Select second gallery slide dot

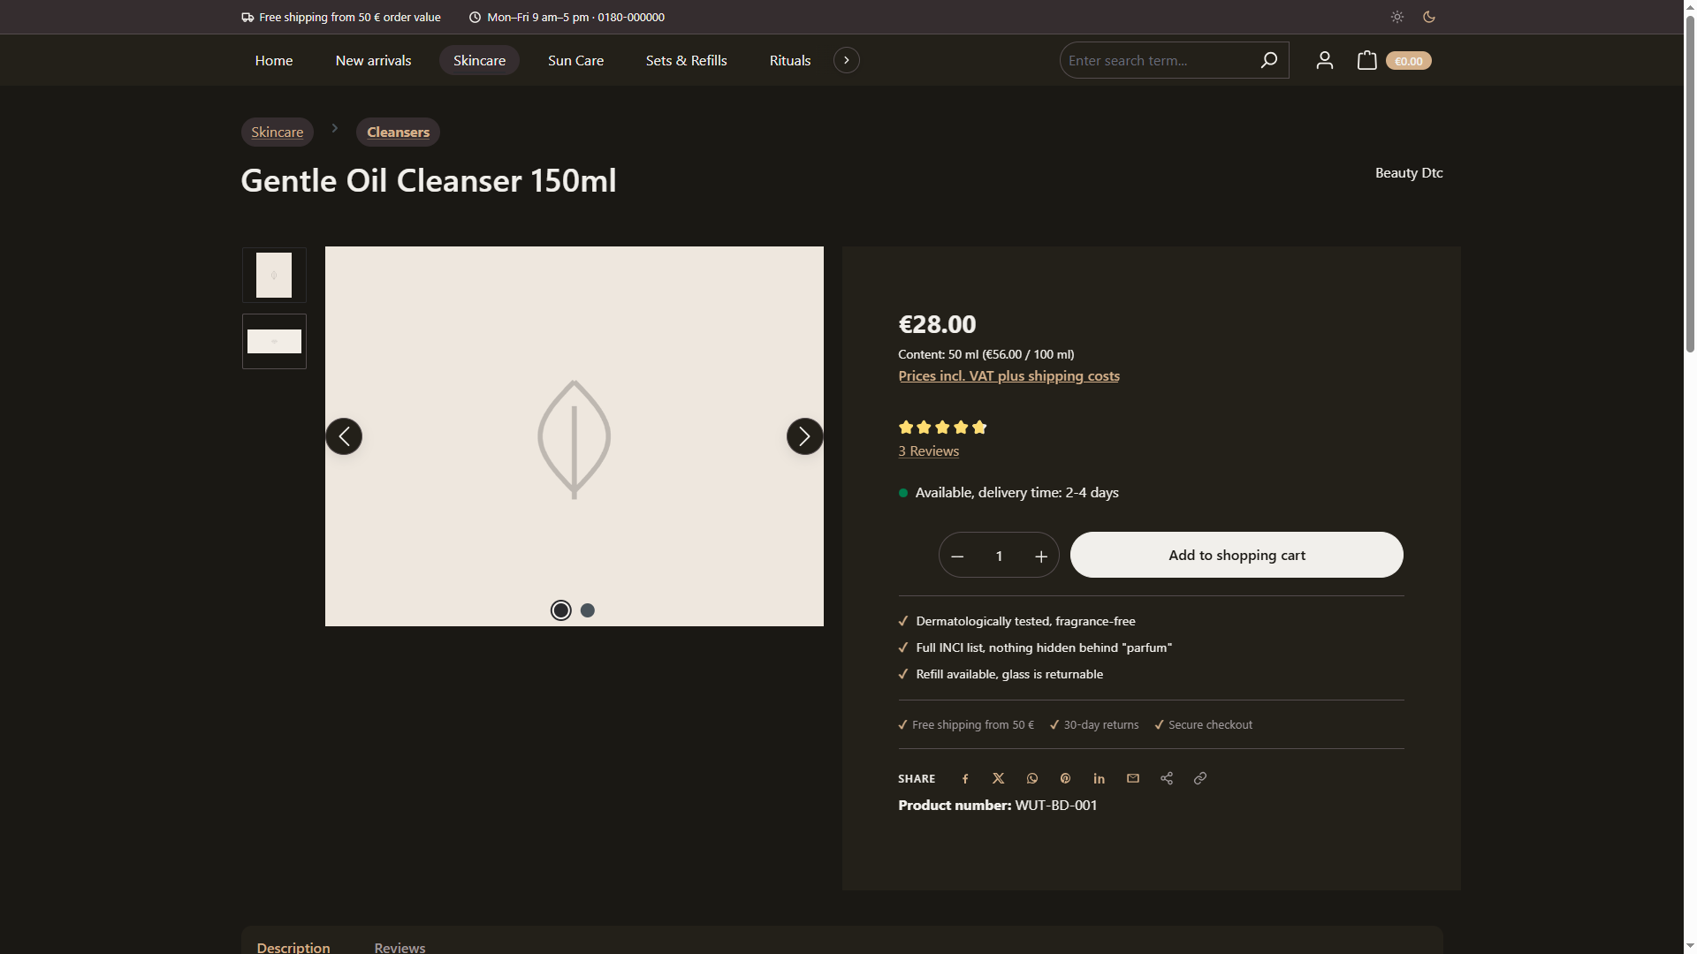click(x=588, y=610)
